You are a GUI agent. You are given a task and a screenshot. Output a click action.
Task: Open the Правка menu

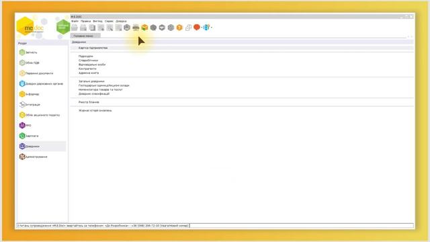pyautogui.click(x=85, y=21)
